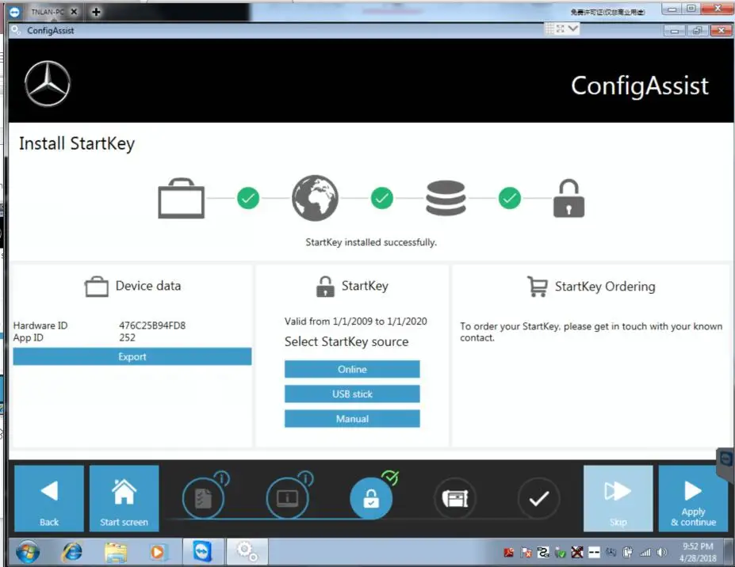Viewport: 735px width, 567px height.
Task: Click 'Valid from 1/1/2009 to 1/1/2020' text
Action: (x=356, y=322)
